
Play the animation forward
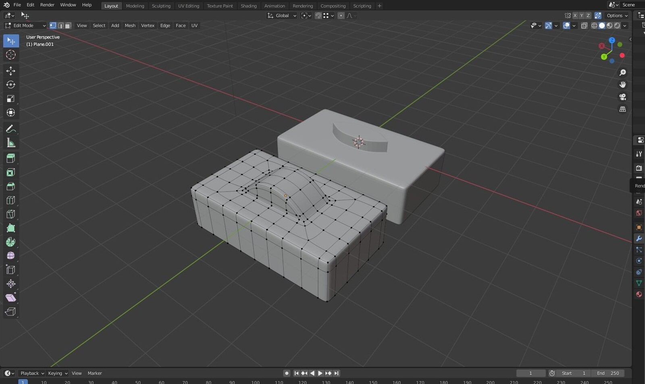click(320, 373)
